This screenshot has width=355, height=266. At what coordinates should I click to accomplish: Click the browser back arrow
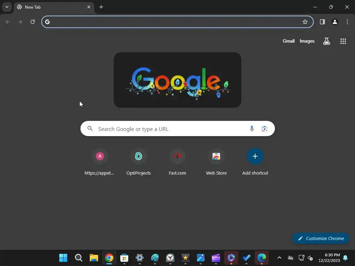(x=8, y=22)
